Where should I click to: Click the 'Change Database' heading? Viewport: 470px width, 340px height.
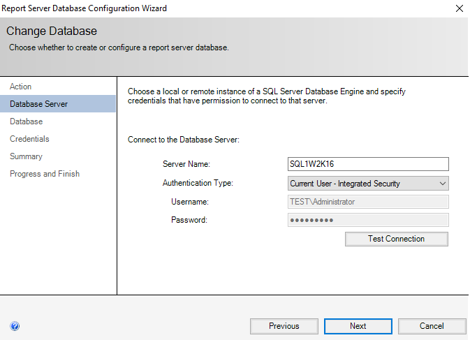[x=52, y=31]
